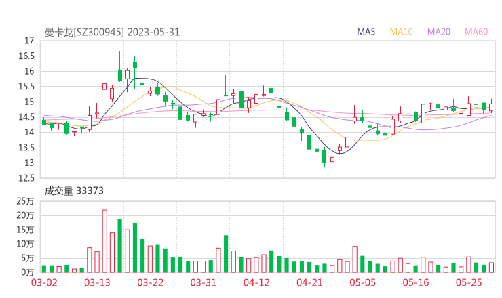The height and width of the screenshot is (298, 502).
Task: Hide the MA20 line via its legend
Action: [439, 32]
